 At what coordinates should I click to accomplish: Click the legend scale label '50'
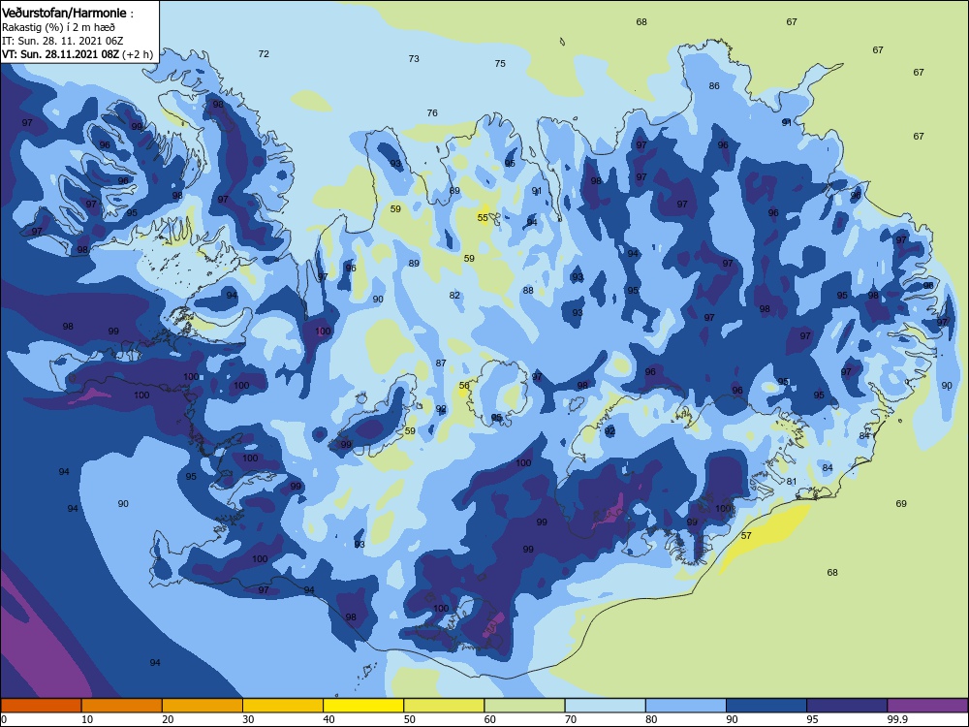click(410, 719)
